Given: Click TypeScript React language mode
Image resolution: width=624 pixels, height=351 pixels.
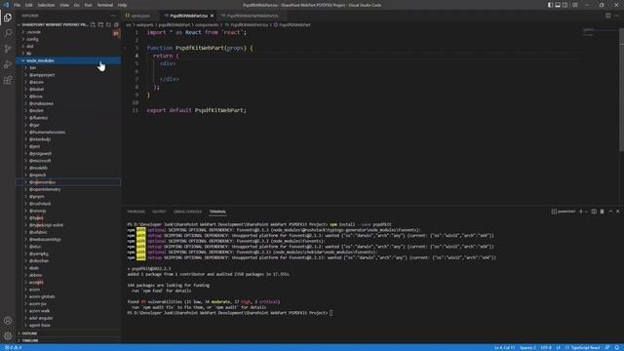Looking at the screenshot, I should click(583, 347).
